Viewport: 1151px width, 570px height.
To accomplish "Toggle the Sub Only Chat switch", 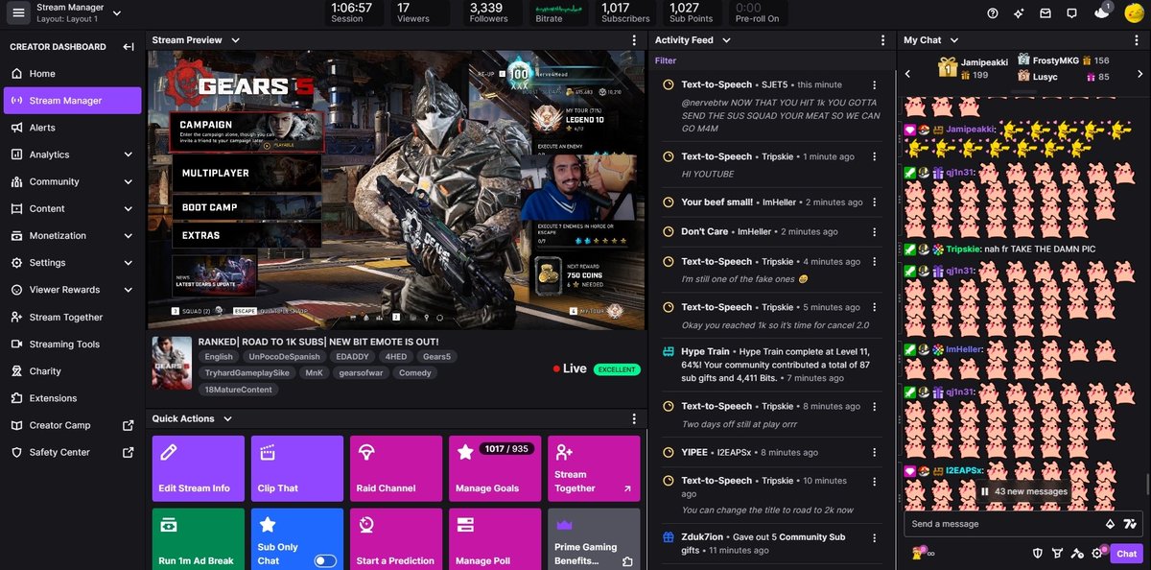I will click(325, 561).
